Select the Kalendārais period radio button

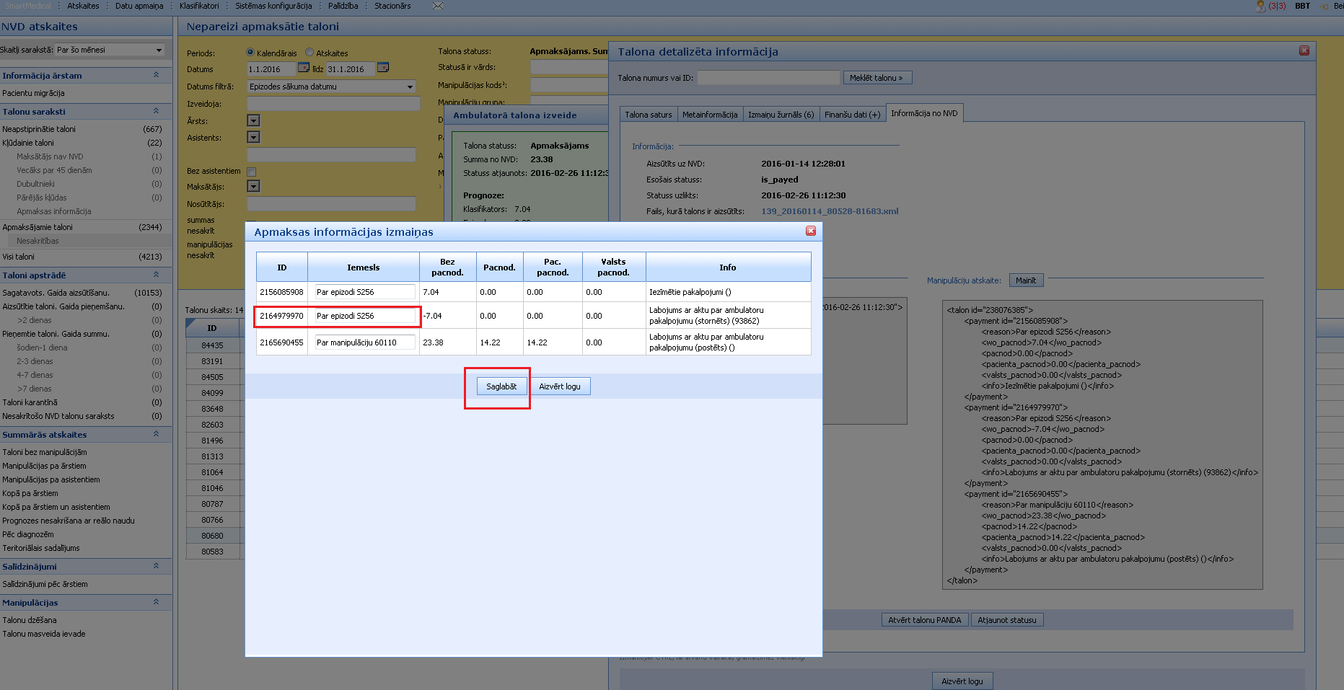[x=250, y=52]
